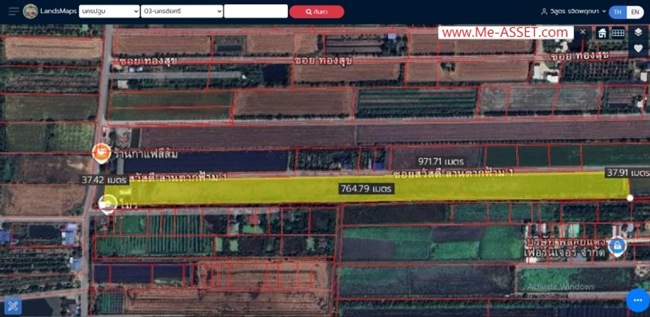Open the district dropdown showing 03-นครชัยศรี
The height and width of the screenshot is (317, 650).
click(181, 11)
